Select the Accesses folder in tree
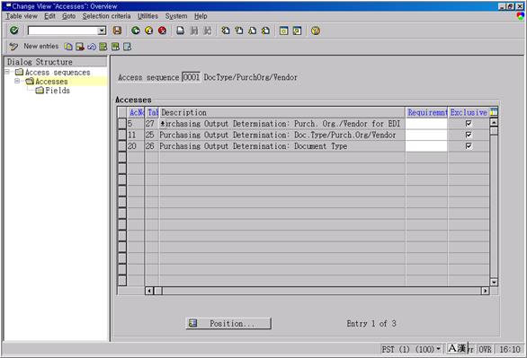The width and height of the screenshot is (527, 358). coord(47,81)
